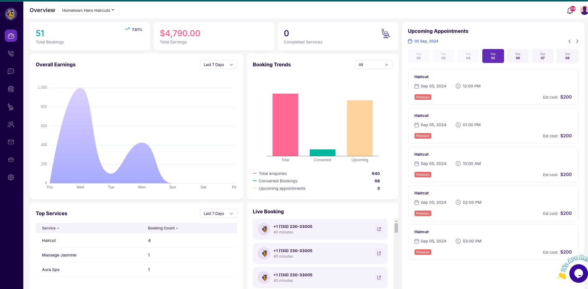This screenshot has width=588, height=289.
Task: Open the Booking Trends All filter dropdown
Action: pos(373,64)
